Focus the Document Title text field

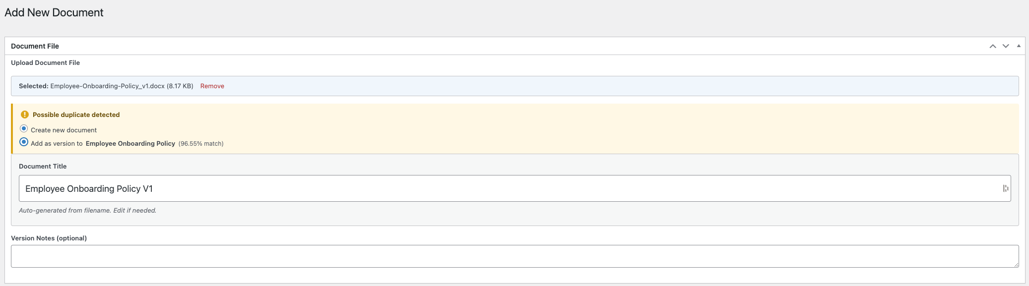pos(496,188)
